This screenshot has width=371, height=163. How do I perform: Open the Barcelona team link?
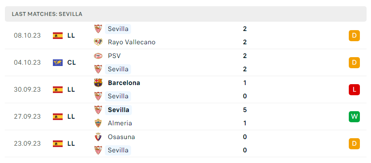click(x=124, y=83)
